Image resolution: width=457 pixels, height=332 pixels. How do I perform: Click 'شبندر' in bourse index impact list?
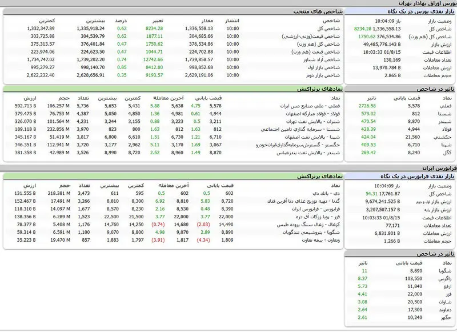[446, 122]
